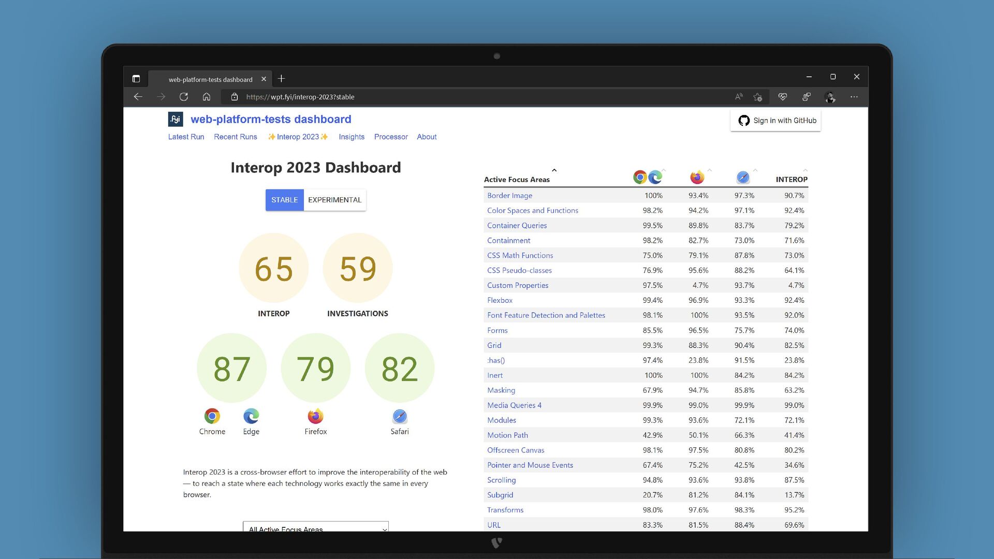This screenshot has width=994, height=559.
Task: Click the browser back arrow
Action: coord(138,97)
